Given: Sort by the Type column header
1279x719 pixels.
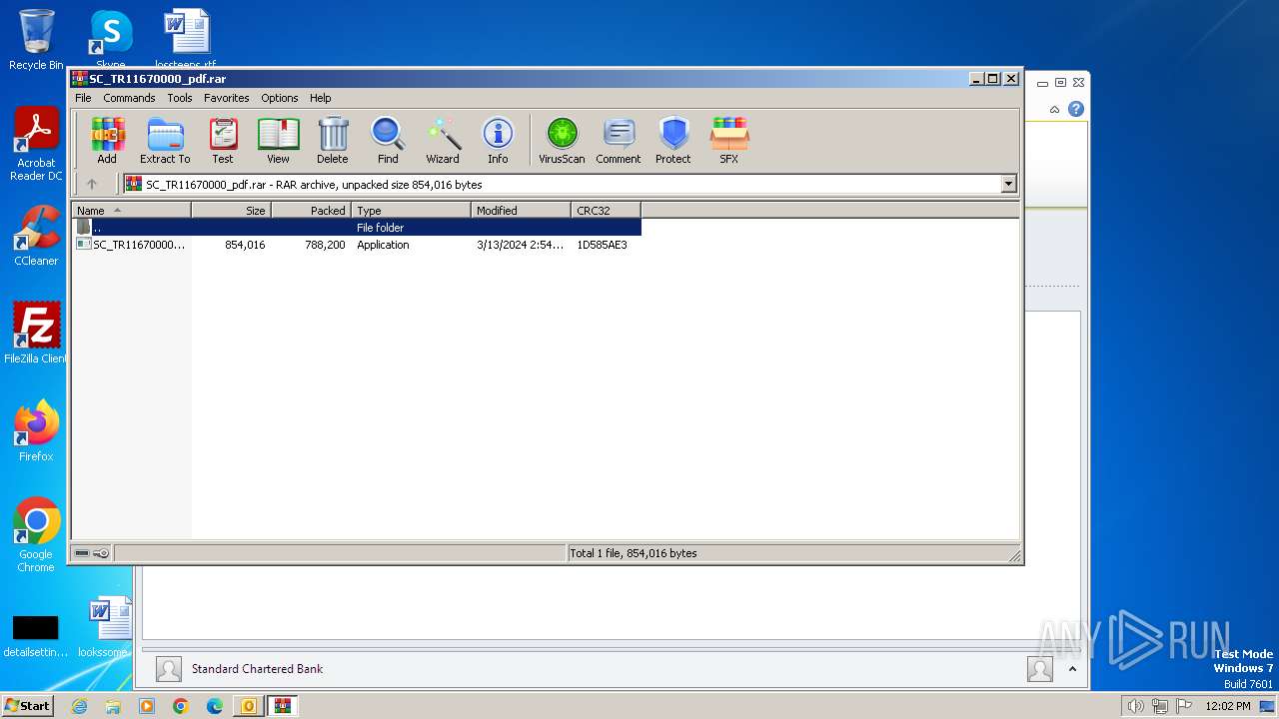Looking at the screenshot, I should (411, 210).
